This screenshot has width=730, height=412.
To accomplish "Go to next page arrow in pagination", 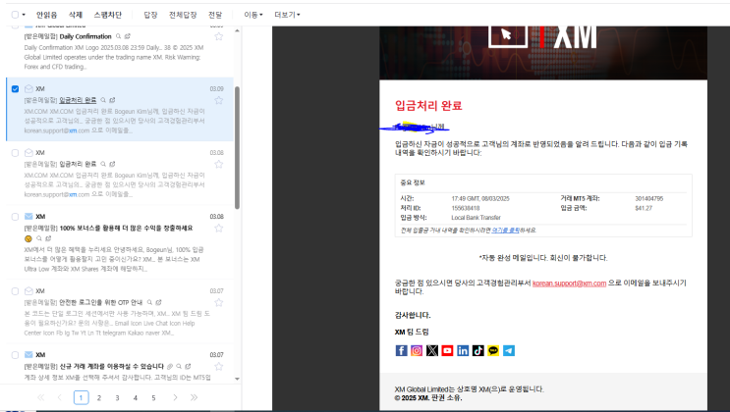I will (175, 397).
